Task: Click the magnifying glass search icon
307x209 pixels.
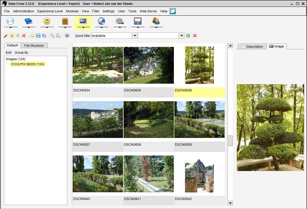Action: click(x=52, y=36)
